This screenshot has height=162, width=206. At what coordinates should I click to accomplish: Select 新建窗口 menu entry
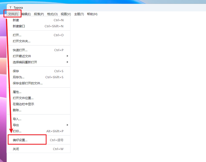[39, 26]
